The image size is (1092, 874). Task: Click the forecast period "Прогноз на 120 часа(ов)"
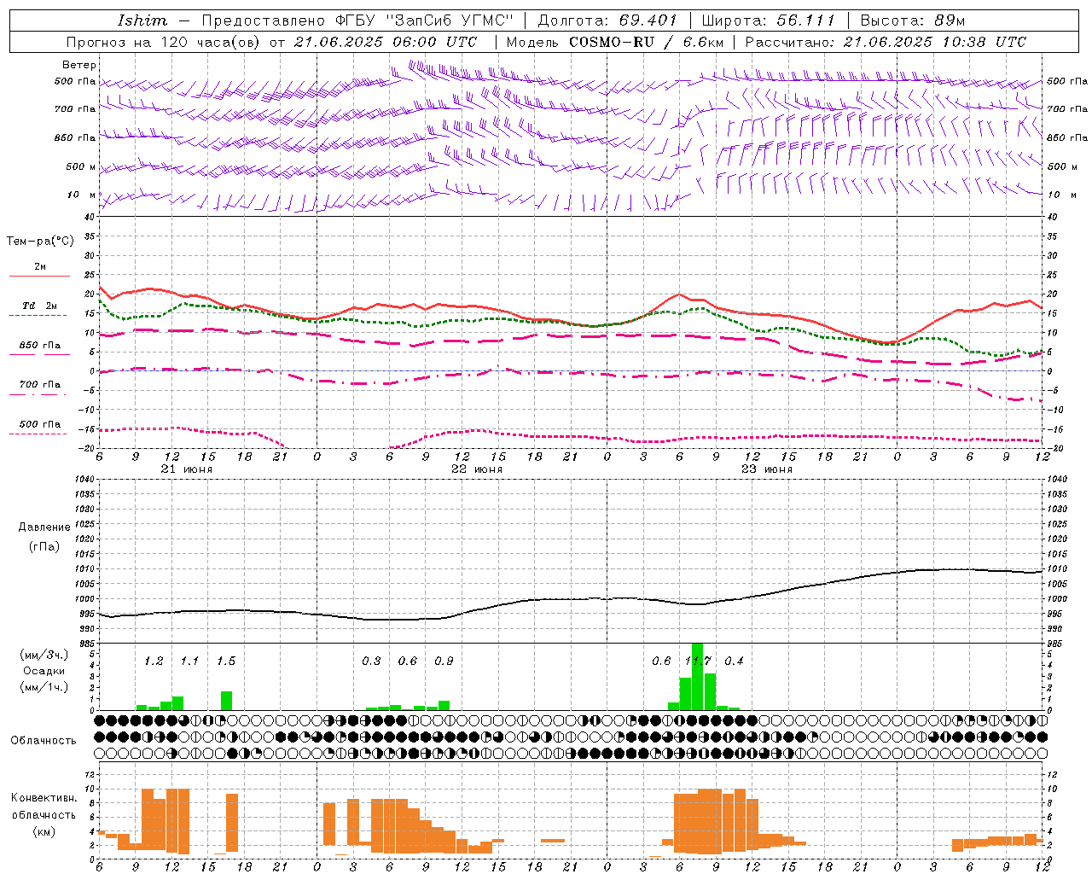coord(164,42)
